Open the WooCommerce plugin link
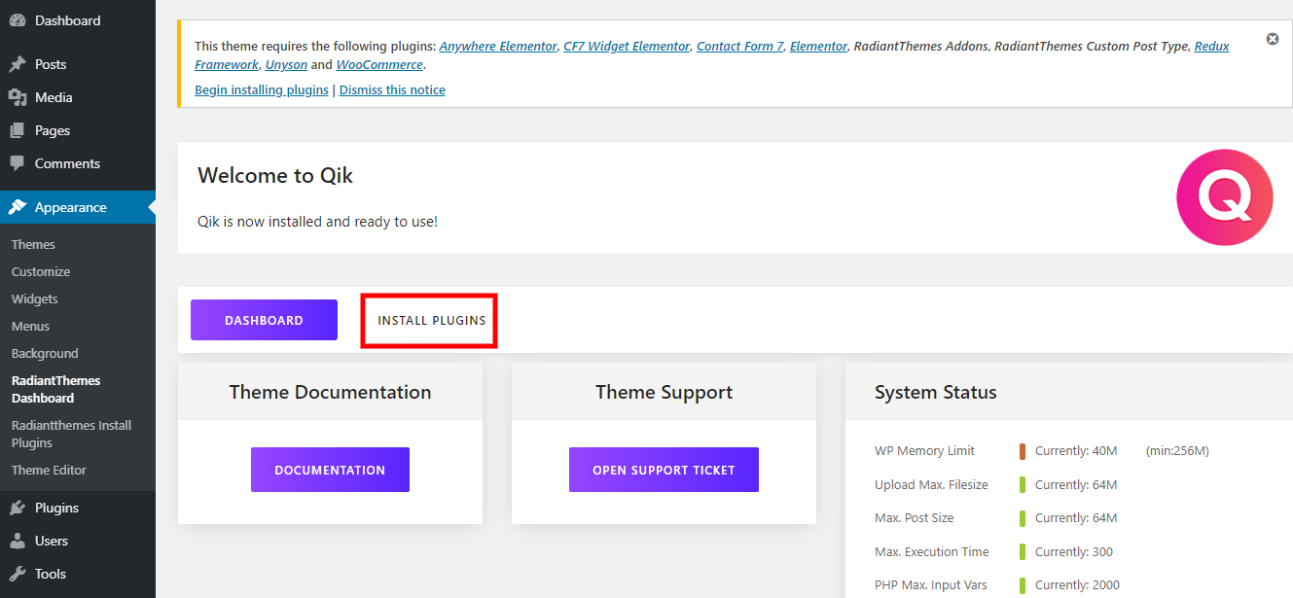The width and height of the screenshot is (1293, 598). point(379,64)
